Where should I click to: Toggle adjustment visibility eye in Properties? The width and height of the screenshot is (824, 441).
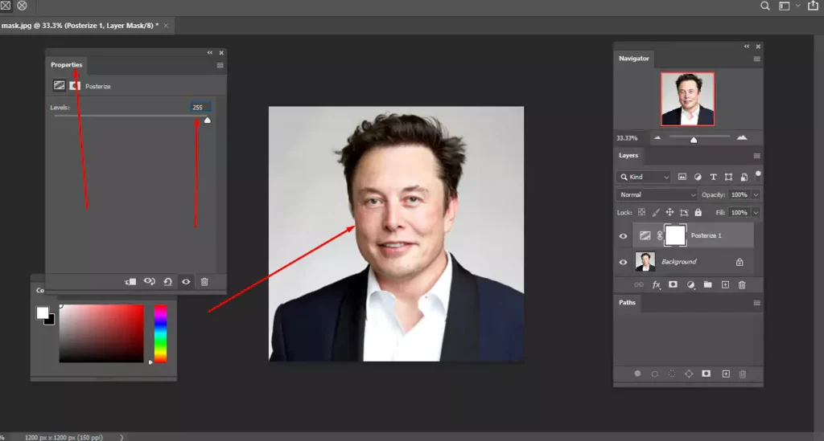coord(186,282)
